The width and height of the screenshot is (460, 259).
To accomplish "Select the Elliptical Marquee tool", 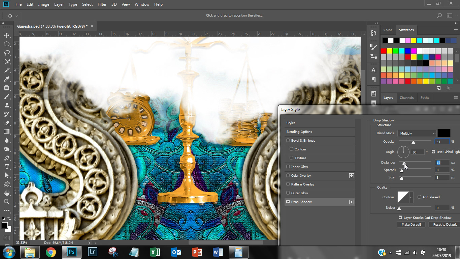I will (x=7, y=44).
